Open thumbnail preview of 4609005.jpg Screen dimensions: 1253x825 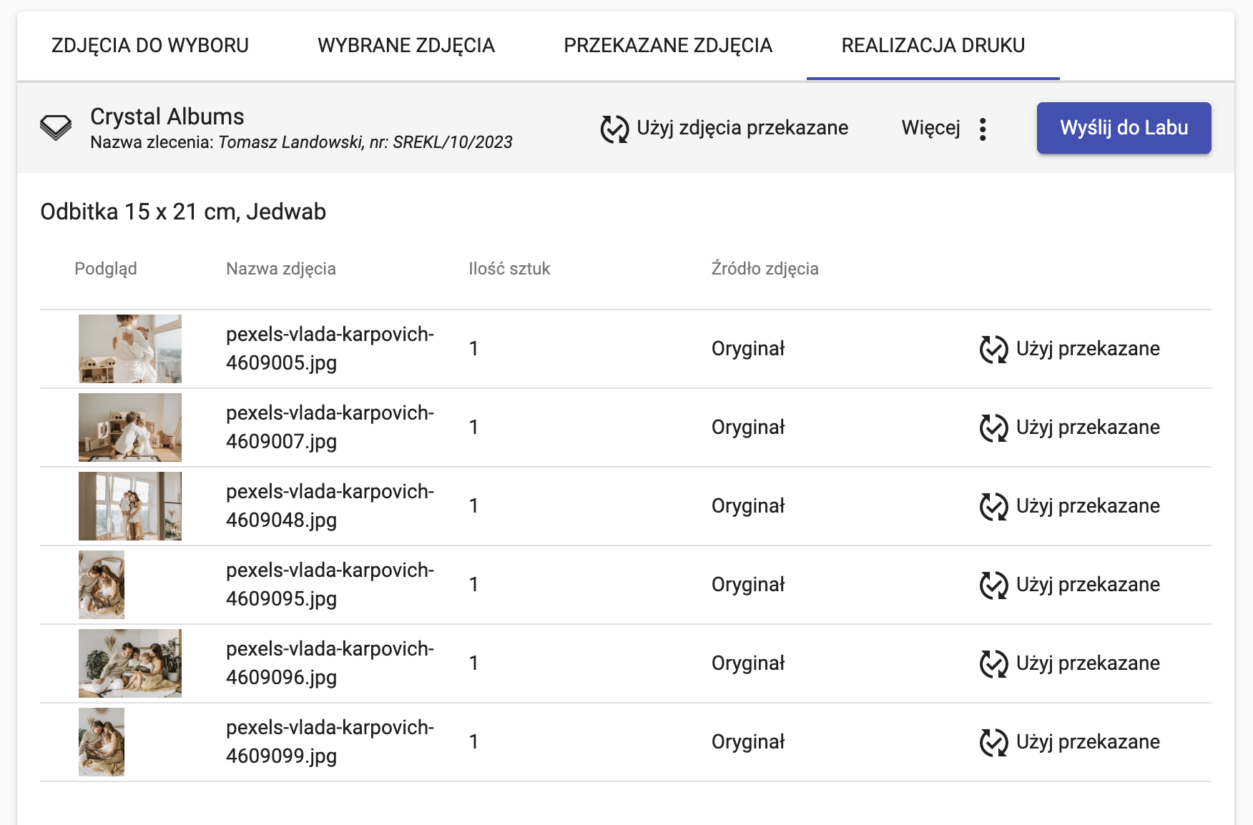click(x=130, y=349)
